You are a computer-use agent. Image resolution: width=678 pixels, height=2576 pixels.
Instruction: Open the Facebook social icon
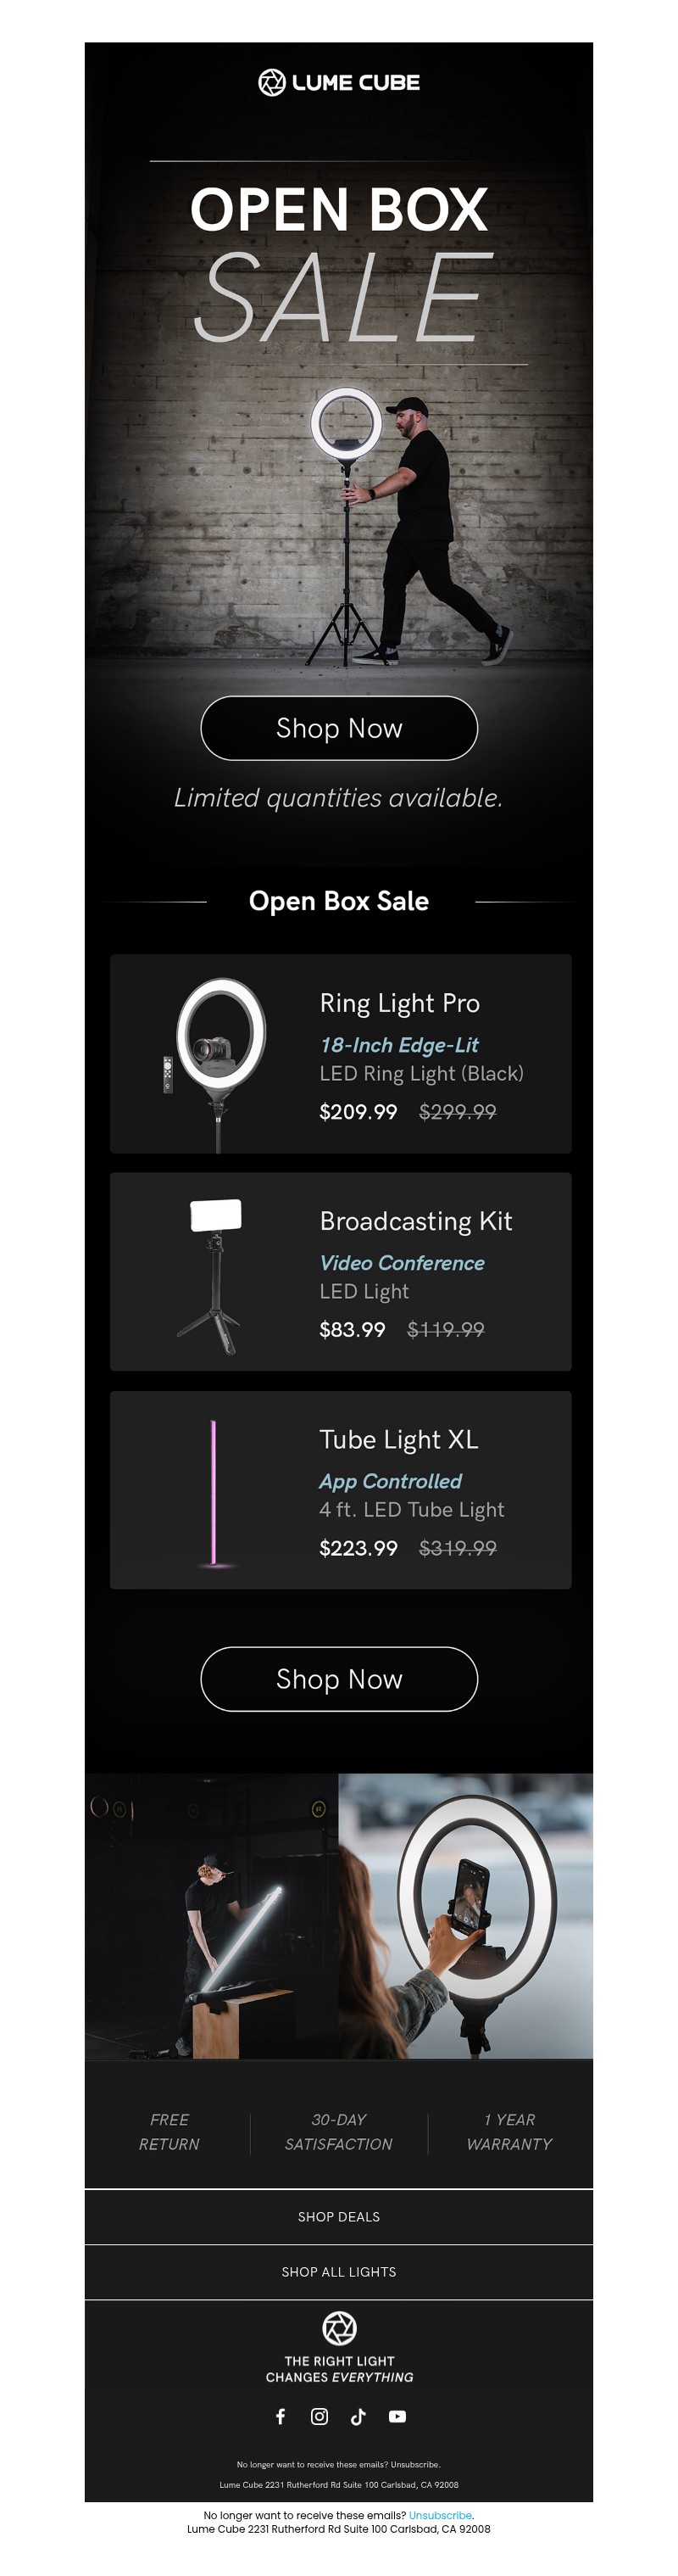(x=281, y=2416)
